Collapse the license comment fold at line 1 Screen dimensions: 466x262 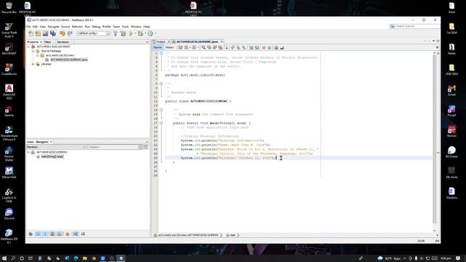coord(162,53)
